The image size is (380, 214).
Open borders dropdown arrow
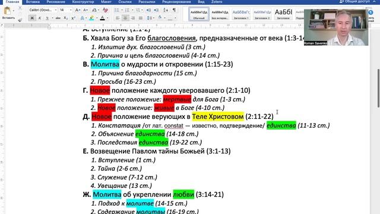[x=175, y=18]
